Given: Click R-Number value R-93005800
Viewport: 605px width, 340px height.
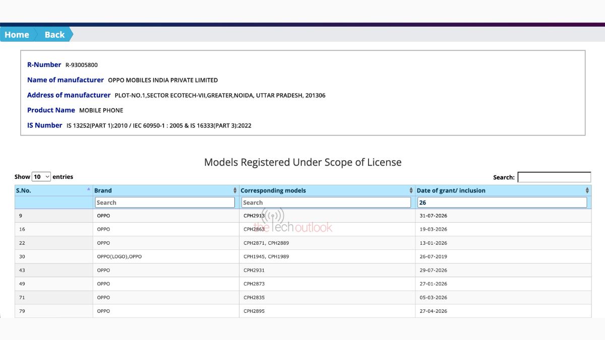Looking at the screenshot, I should click(82, 65).
